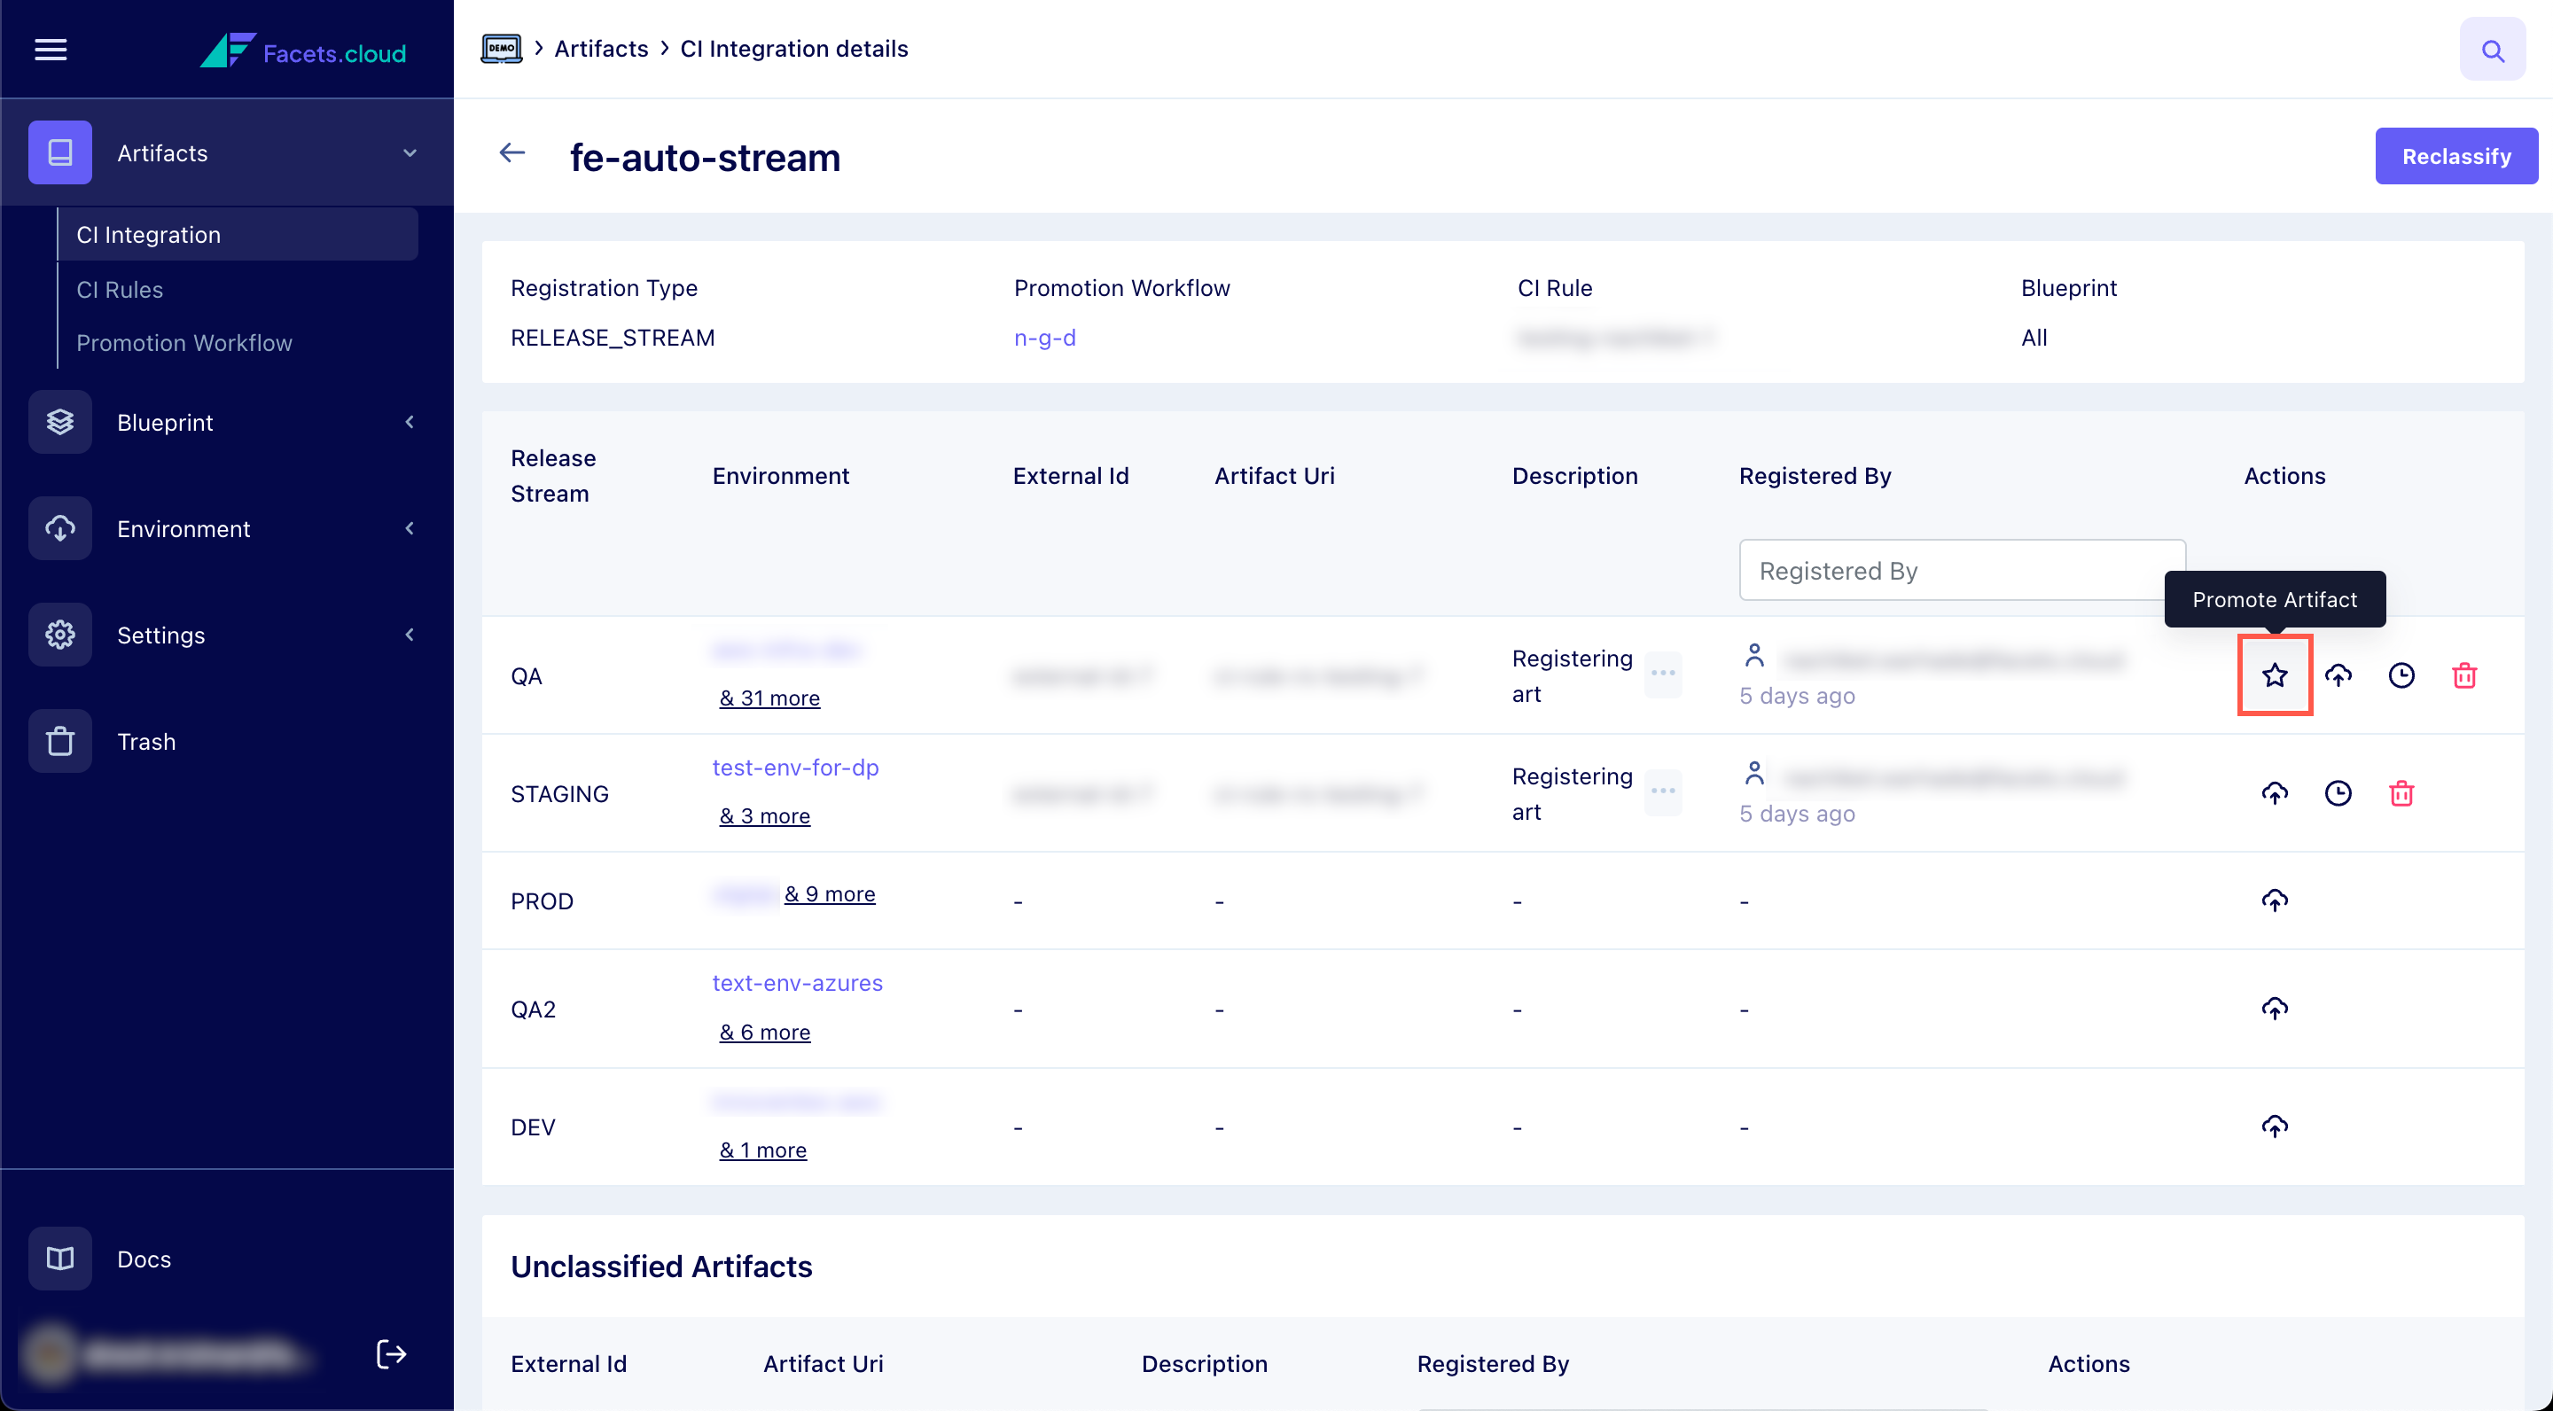The image size is (2553, 1411).
Task: Collapse the Artifacts sidebar section
Action: (410, 152)
